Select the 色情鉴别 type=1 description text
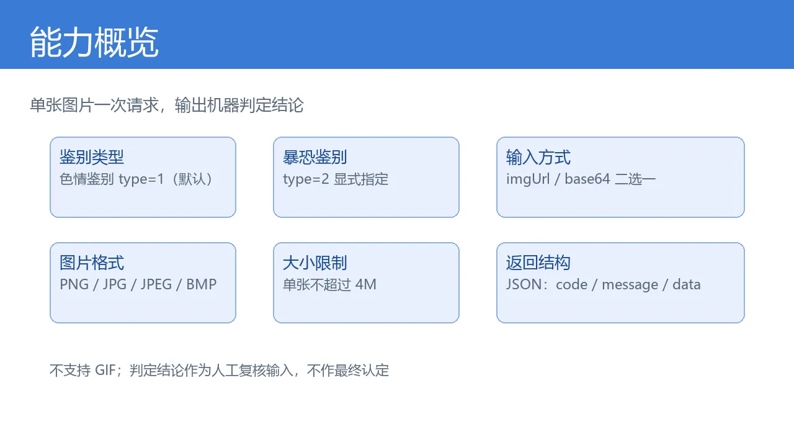794x447 pixels. (137, 179)
